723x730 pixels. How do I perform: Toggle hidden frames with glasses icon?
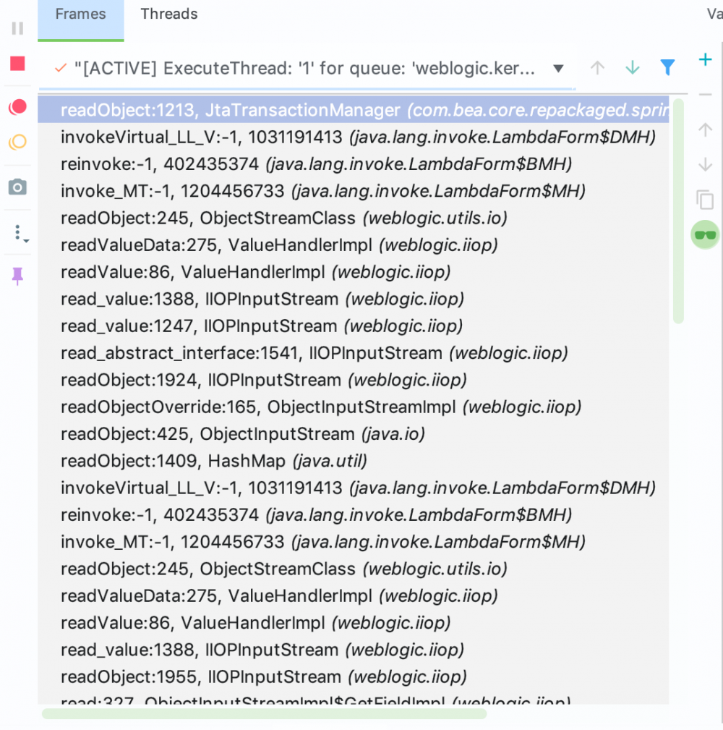[x=705, y=234]
